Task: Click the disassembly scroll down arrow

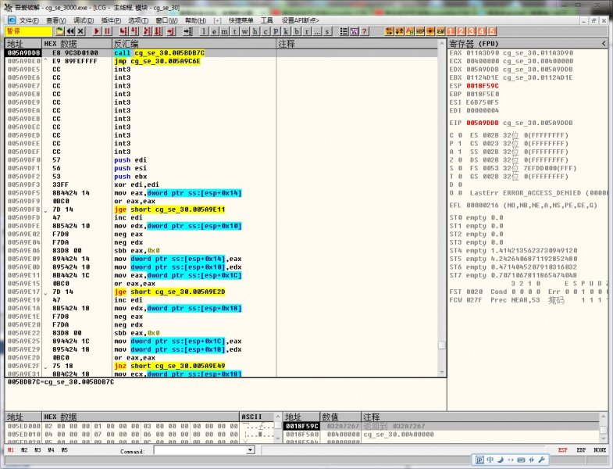Action: (442, 372)
